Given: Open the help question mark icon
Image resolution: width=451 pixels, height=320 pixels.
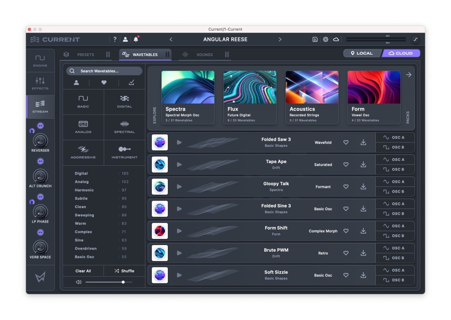Looking at the screenshot, I should (115, 39).
